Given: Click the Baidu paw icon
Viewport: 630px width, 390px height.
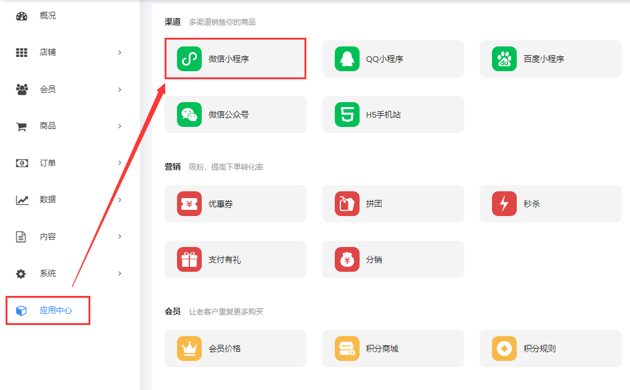Looking at the screenshot, I should 504,59.
